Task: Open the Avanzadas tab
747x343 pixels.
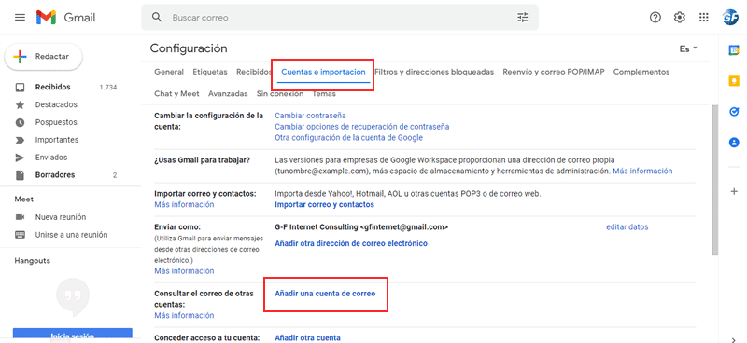Action: (228, 94)
